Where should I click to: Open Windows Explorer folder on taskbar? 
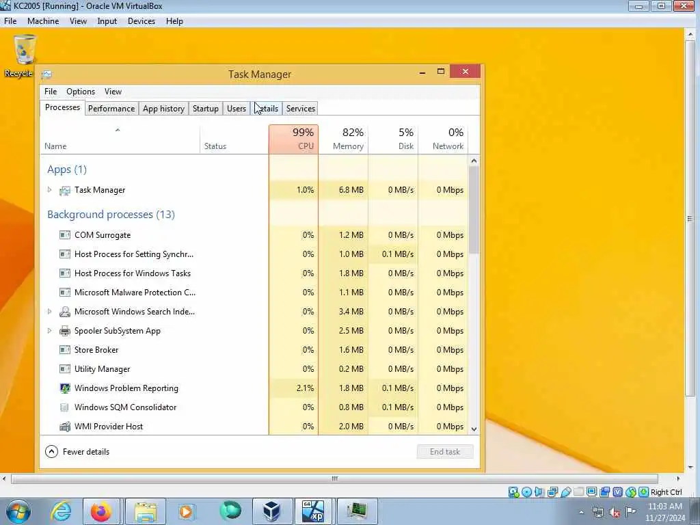click(145, 511)
